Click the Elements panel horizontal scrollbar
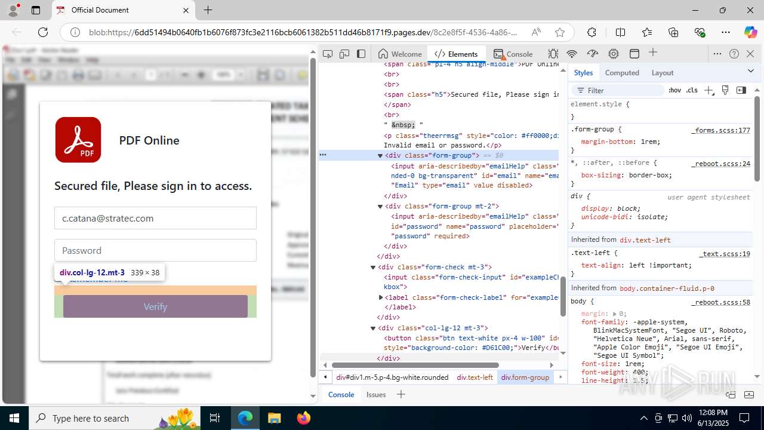 pos(415,365)
